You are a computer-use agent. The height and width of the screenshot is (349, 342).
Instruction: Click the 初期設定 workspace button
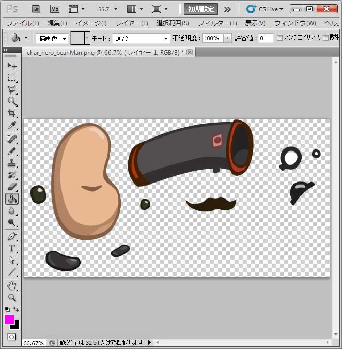[201, 9]
